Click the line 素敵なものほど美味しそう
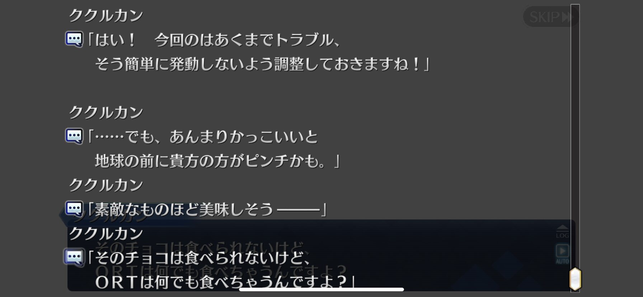Screen dimensions: 643x297 click(207, 209)
